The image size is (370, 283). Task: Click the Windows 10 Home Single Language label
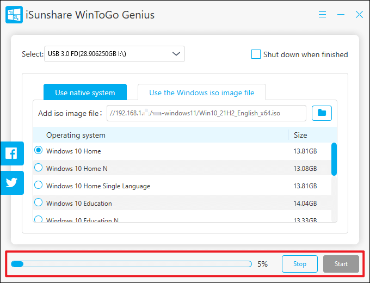(x=98, y=186)
